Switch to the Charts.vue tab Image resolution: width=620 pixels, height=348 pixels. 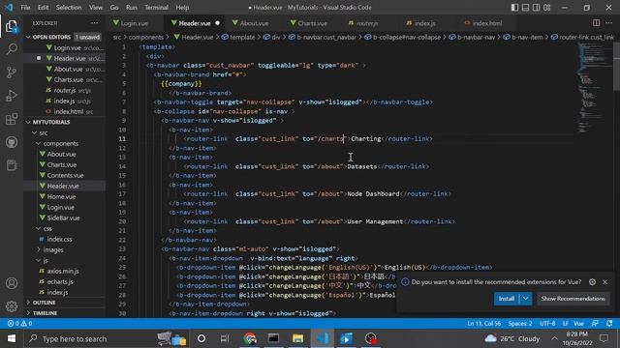pyautogui.click(x=312, y=23)
